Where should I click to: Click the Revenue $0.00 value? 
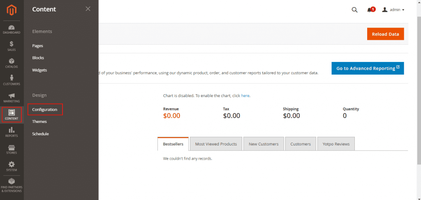point(171,116)
